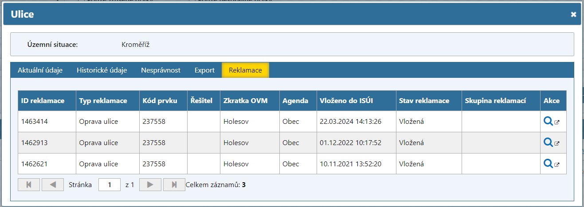The width and height of the screenshot is (584, 207).
Task: Jump to last page of records
Action: click(174, 184)
